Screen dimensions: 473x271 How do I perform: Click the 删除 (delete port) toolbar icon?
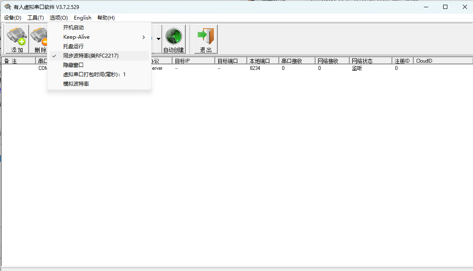38,39
